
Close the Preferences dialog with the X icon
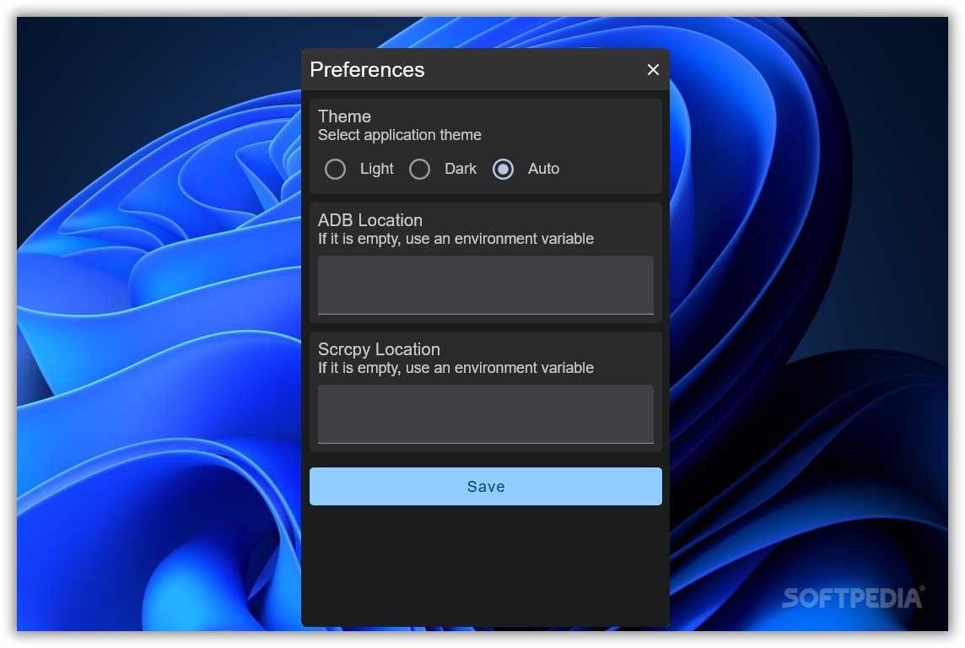653,69
